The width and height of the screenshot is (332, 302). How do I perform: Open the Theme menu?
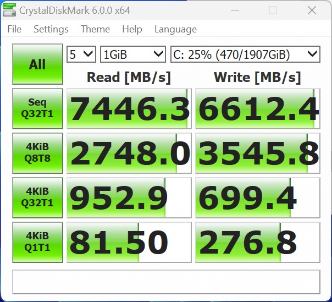[95, 29]
